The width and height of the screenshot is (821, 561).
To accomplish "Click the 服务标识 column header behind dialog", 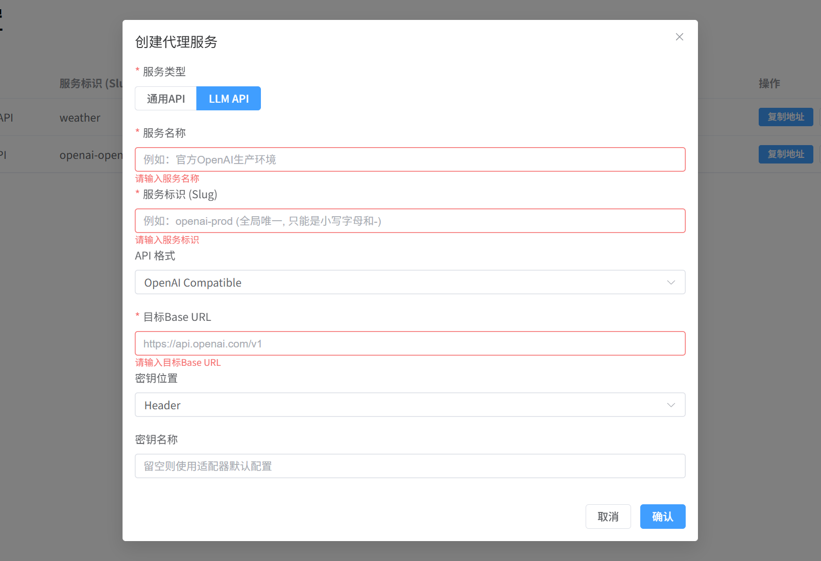I will coord(90,84).
